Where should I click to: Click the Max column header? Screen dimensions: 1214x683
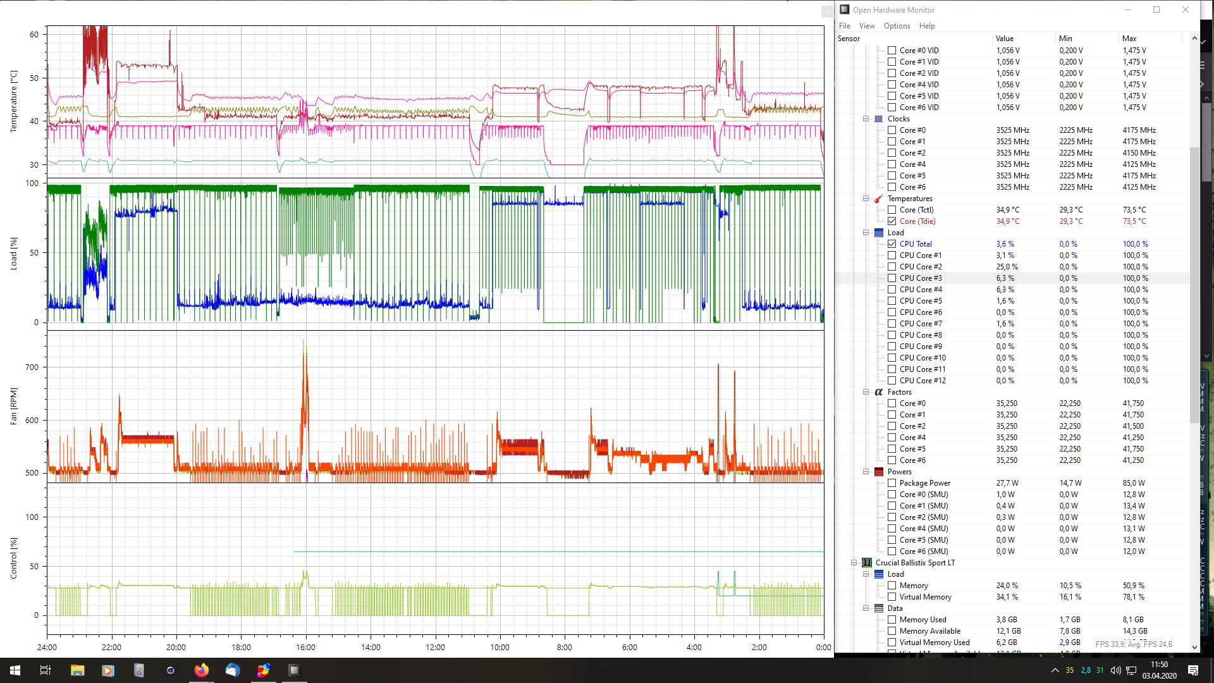pyautogui.click(x=1129, y=39)
